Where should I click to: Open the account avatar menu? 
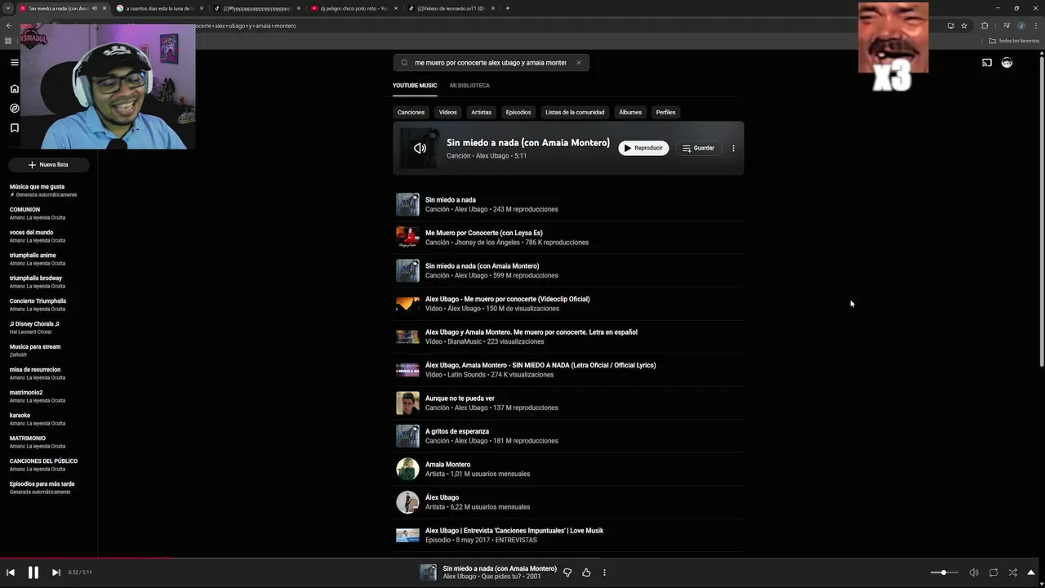pyautogui.click(x=1007, y=63)
